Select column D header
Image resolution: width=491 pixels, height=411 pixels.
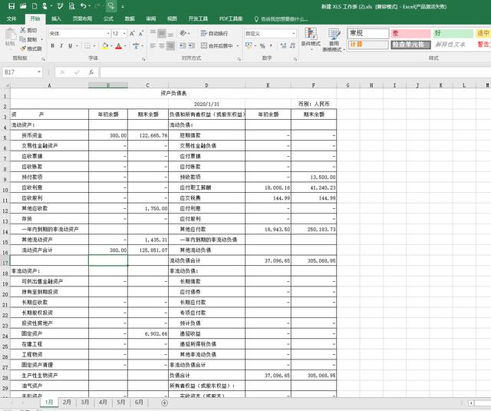pyautogui.click(x=206, y=85)
